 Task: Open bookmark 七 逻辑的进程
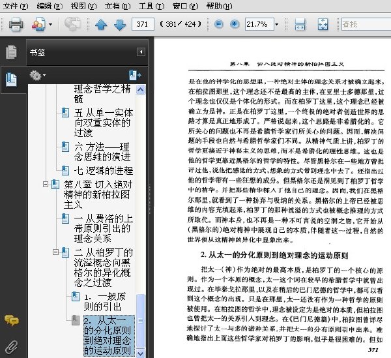tap(104, 171)
